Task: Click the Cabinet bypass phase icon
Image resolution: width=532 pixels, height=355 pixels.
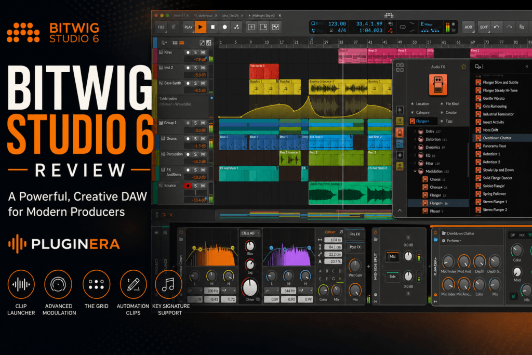Action: (x=341, y=232)
